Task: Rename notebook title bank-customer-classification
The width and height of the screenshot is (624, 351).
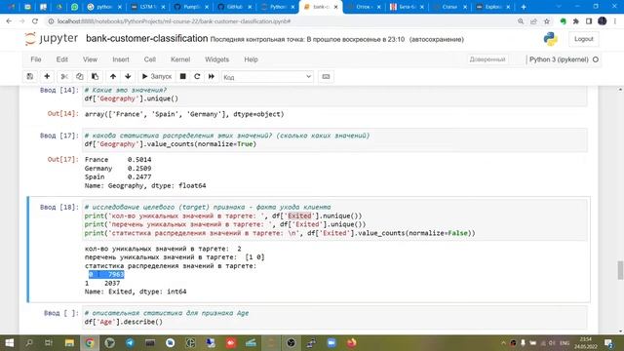Action: 147,39
